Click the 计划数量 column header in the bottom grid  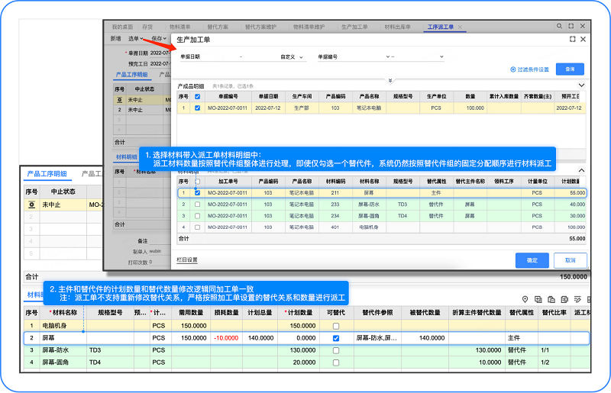[298, 312]
